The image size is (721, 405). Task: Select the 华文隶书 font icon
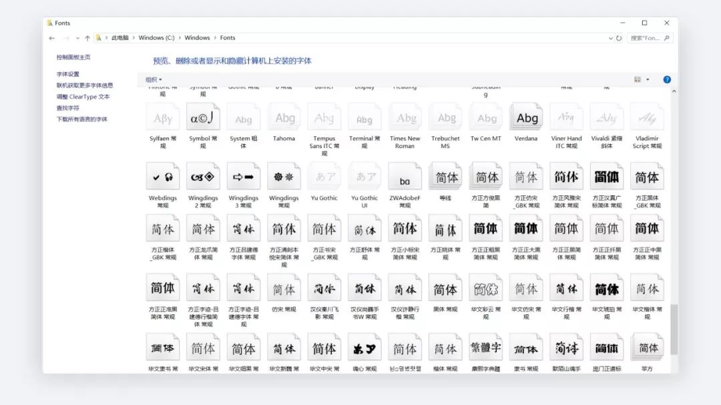click(163, 348)
